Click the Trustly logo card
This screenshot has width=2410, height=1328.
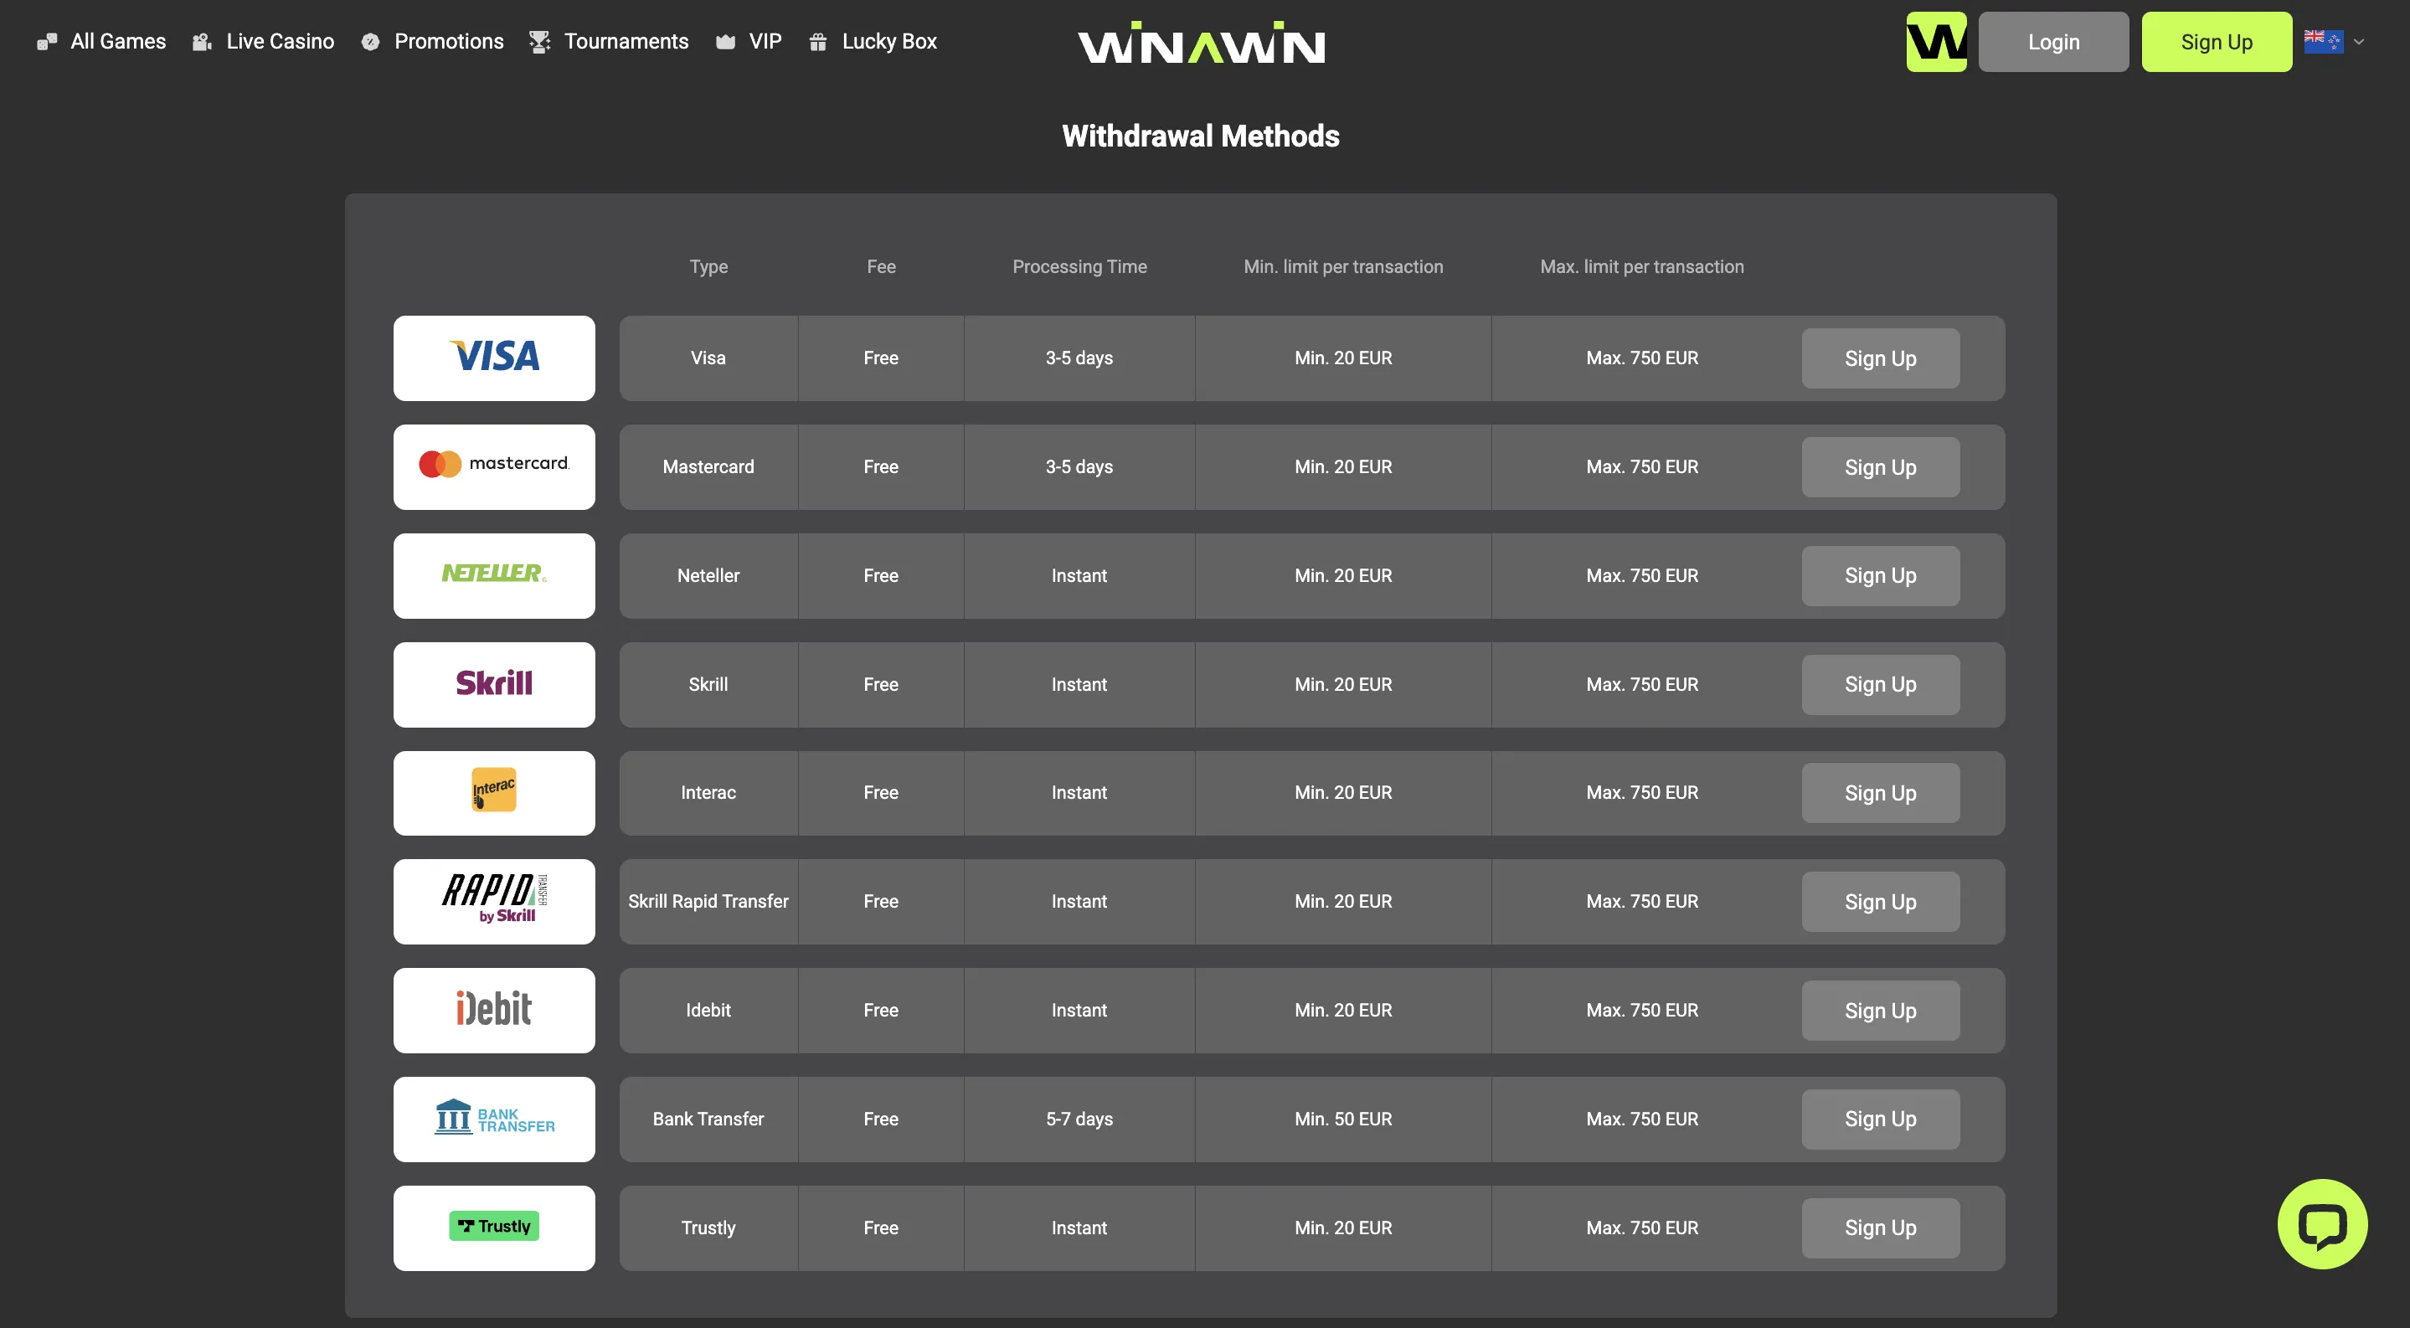pos(494,1228)
